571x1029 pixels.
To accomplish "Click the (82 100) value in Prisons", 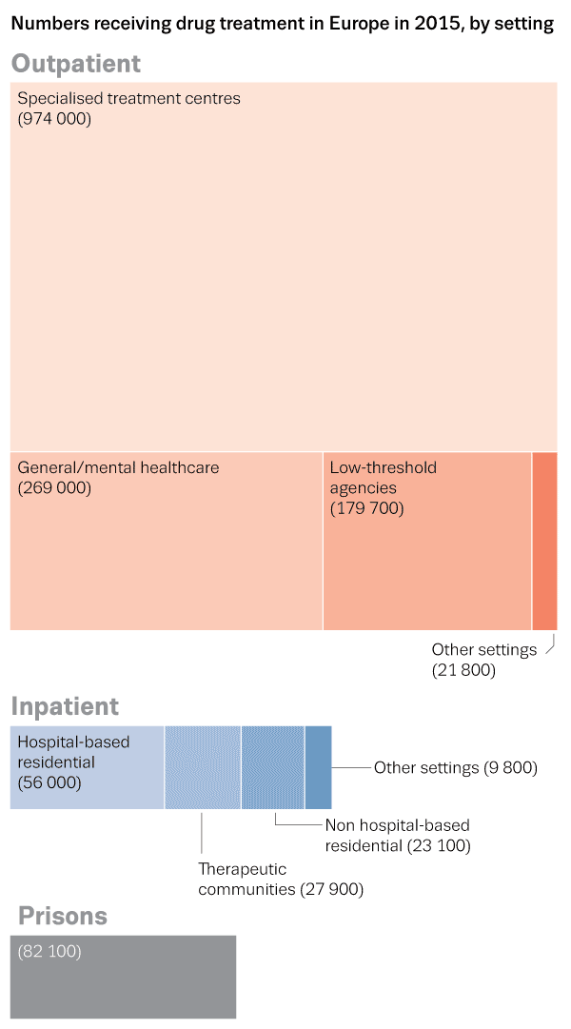I will coord(49,951).
